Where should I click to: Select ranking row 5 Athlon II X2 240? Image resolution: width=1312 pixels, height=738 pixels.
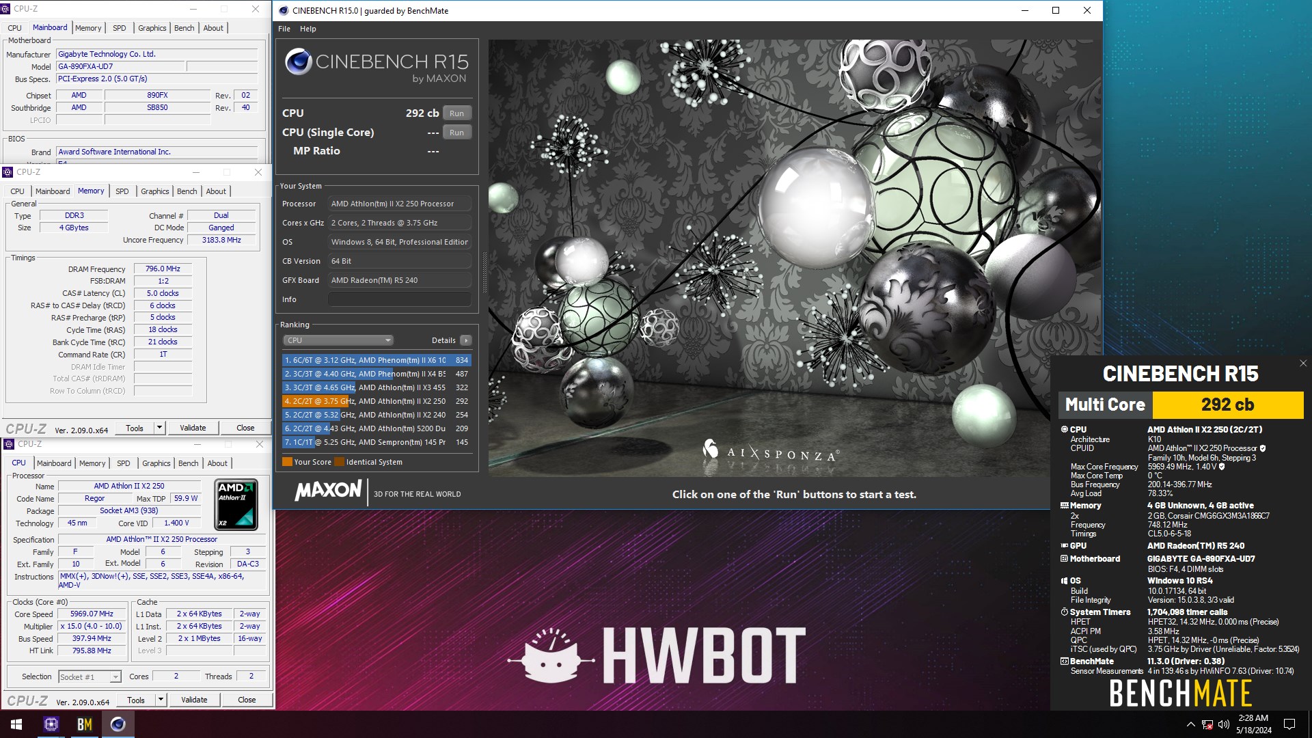377,415
